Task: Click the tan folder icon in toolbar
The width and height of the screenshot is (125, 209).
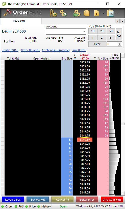Action: [87, 13]
